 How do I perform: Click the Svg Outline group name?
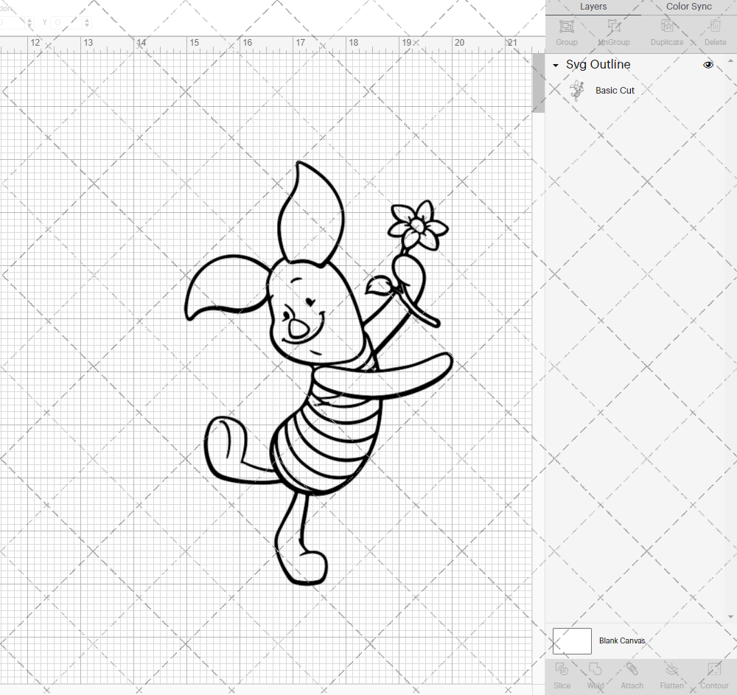click(598, 64)
